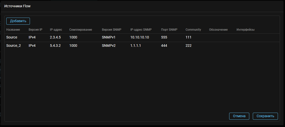Click IP address 2.3.4.5 cell

(55, 37)
